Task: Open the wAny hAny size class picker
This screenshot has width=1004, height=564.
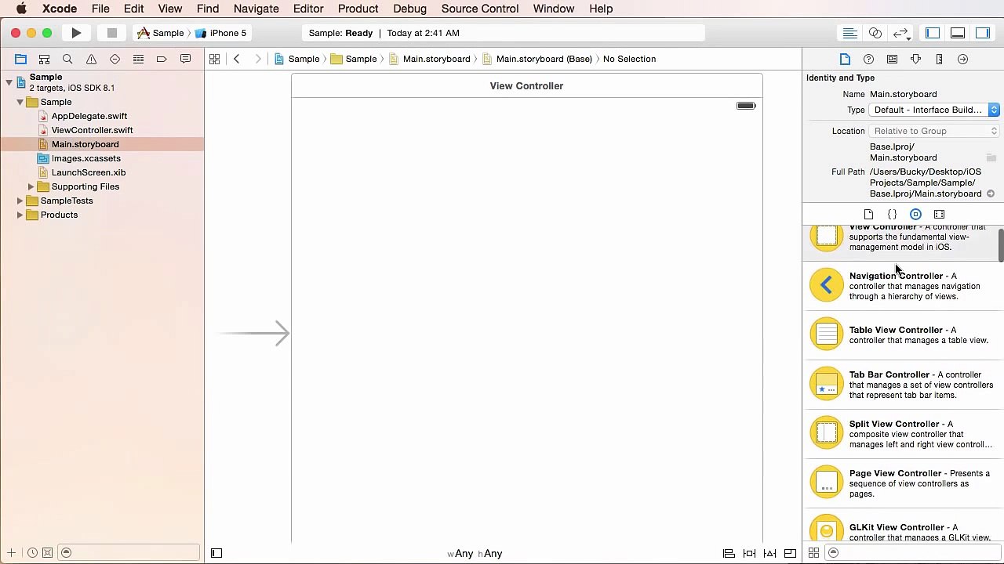Action: (x=475, y=553)
